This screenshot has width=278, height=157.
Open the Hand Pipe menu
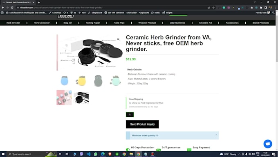pyautogui.click(x=119, y=23)
